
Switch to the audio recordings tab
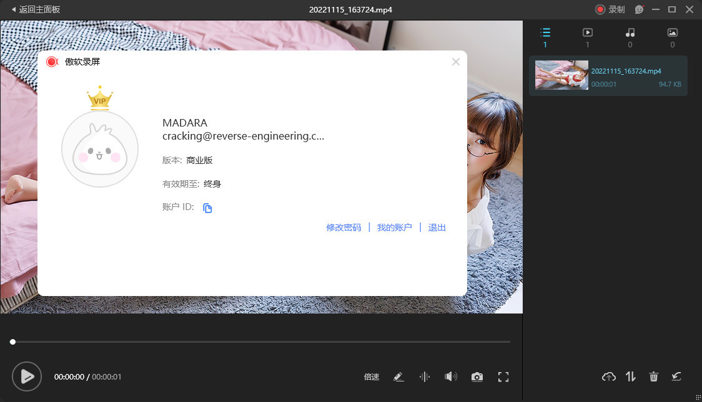click(630, 32)
